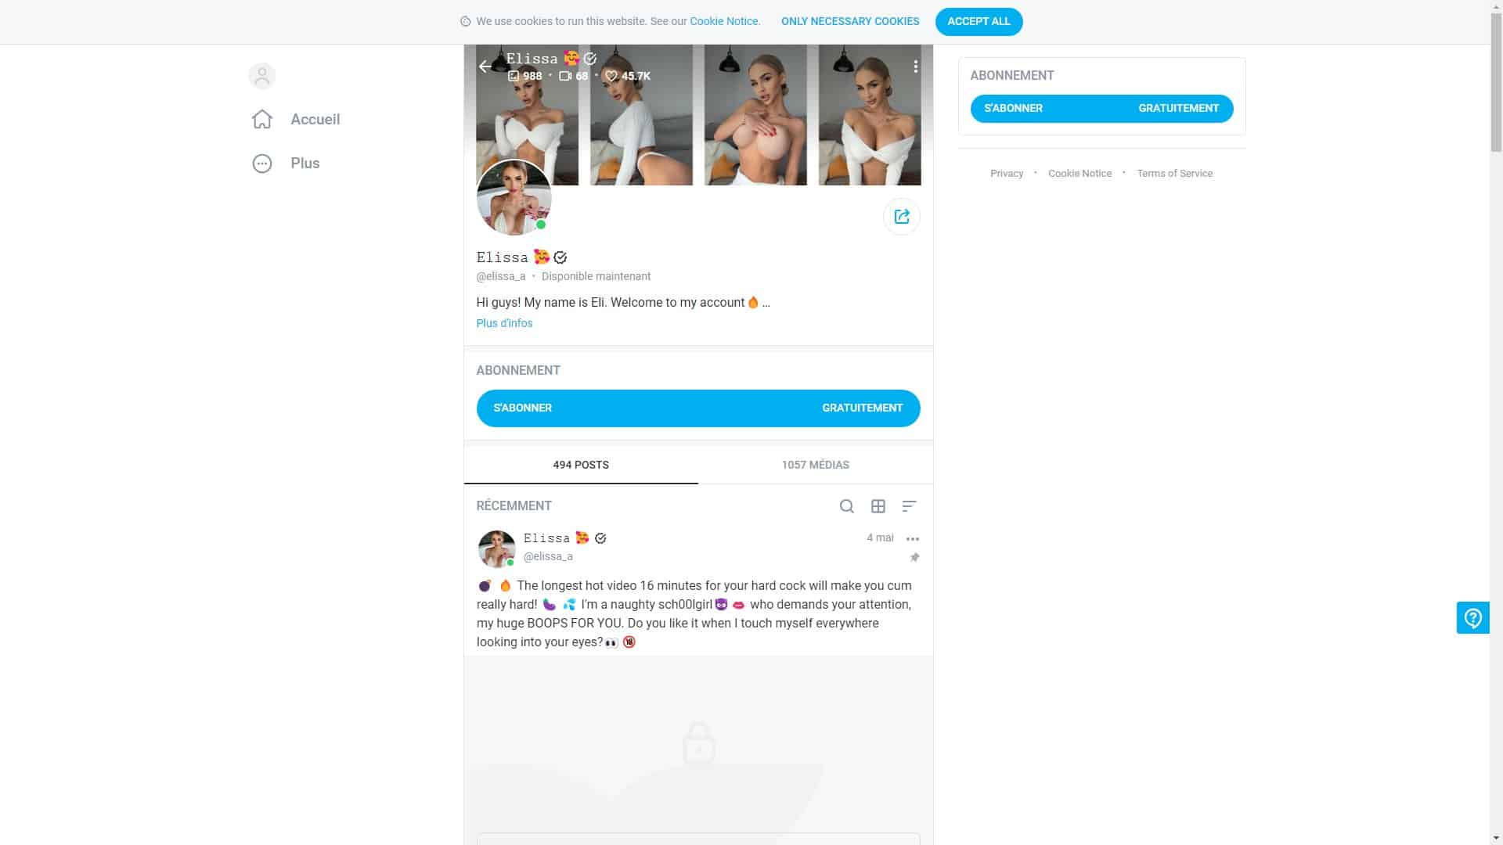Subscribe for free in the center panel
This screenshot has height=845, width=1503.
click(698, 408)
